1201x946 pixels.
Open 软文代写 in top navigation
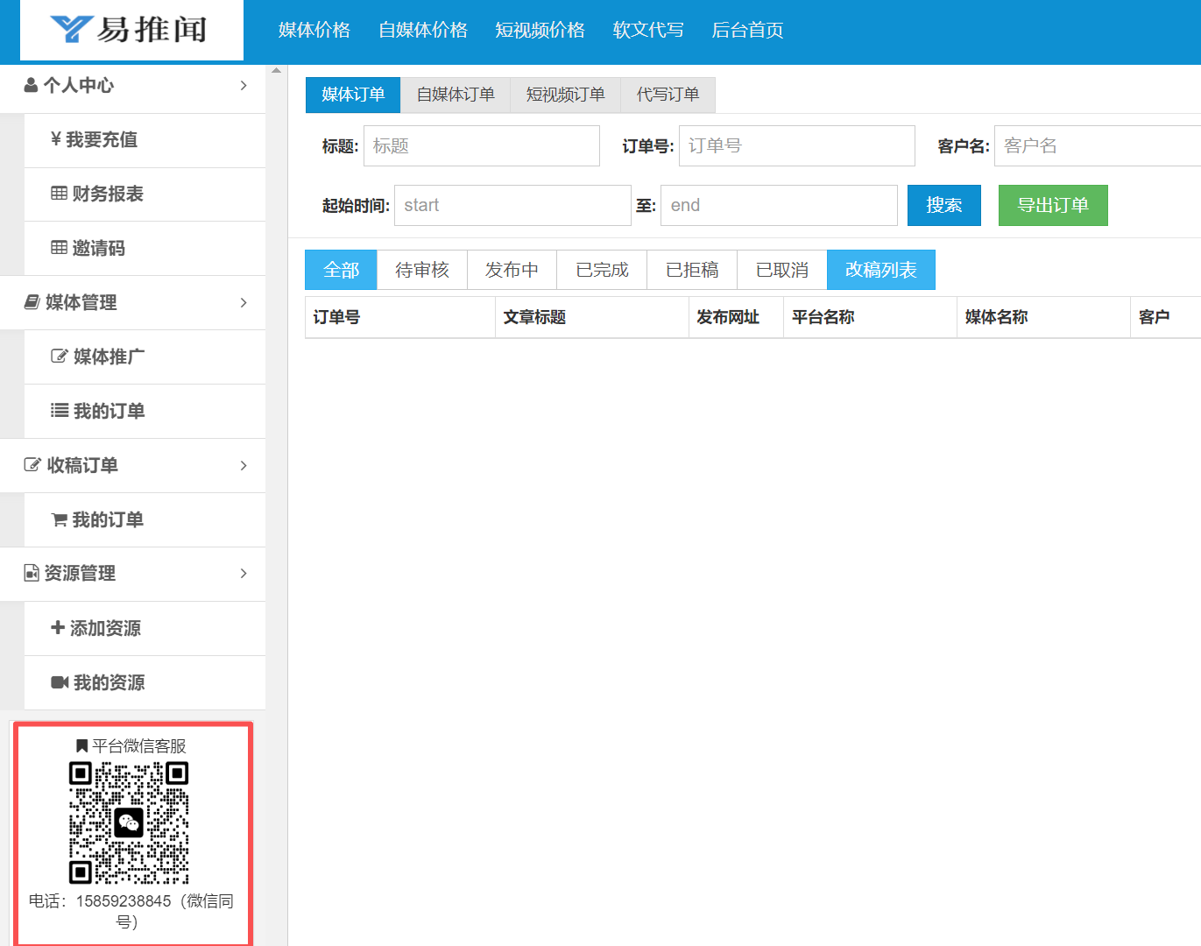(648, 30)
